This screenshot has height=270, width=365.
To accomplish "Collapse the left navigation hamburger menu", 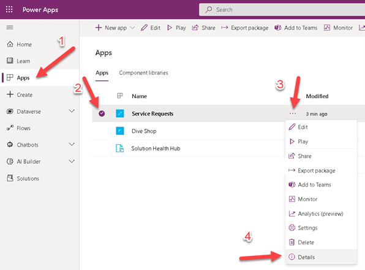I will pyautogui.click(x=10, y=28).
